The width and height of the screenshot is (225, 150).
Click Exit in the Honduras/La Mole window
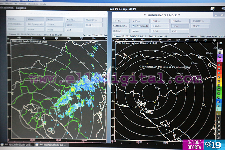(x=180, y=31)
